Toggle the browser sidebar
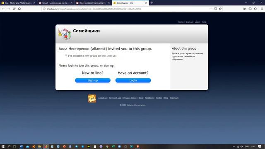The height and width of the screenshot is (149, 265). click(x=250, y=9)
